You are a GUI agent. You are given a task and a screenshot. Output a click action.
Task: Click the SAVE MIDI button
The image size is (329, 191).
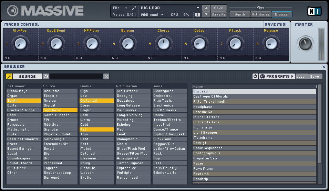click(x=276, y=24)
